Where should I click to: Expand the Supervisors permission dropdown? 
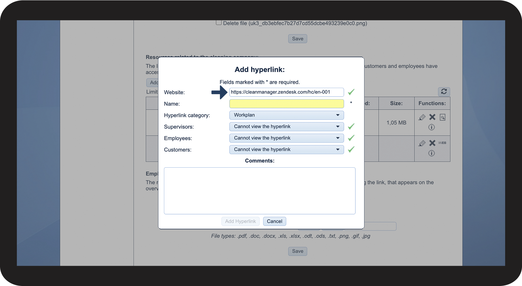[x=286, y=127]
